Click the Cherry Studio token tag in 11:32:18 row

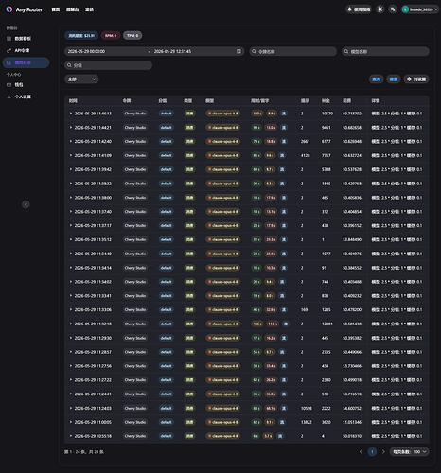tap(135, 324)
